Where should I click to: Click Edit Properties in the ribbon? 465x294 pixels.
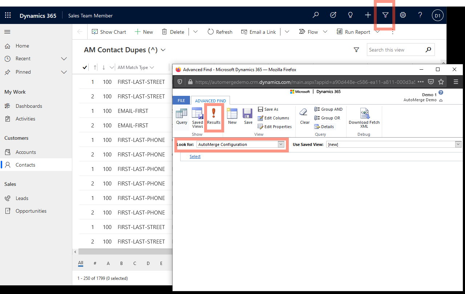[275, 127]
